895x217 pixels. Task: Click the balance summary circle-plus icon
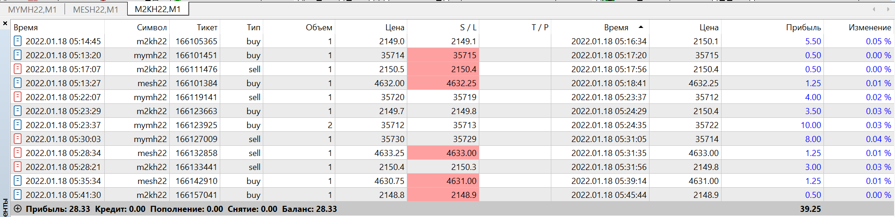[x=18, y=209]
